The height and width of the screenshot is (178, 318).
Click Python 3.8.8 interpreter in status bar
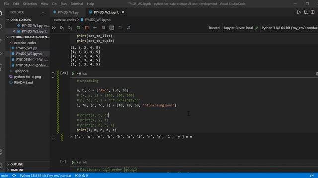tap(45, 176)
